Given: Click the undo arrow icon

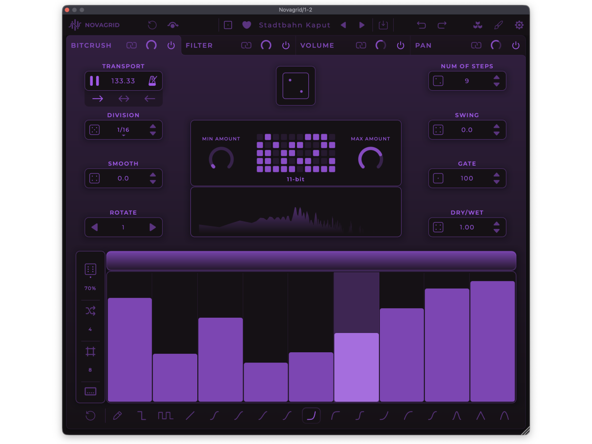Looking at the screenshot, I should [x=421, y=25].
